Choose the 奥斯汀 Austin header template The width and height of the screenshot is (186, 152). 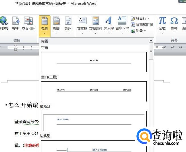[94, 121]
